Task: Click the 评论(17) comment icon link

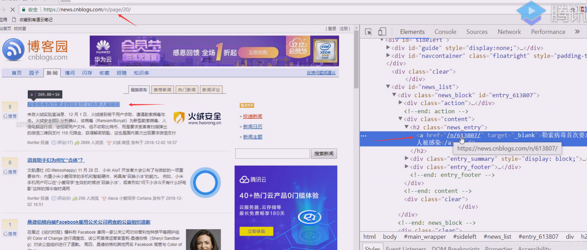Action: pyautogui.click(x=62, y=143)
